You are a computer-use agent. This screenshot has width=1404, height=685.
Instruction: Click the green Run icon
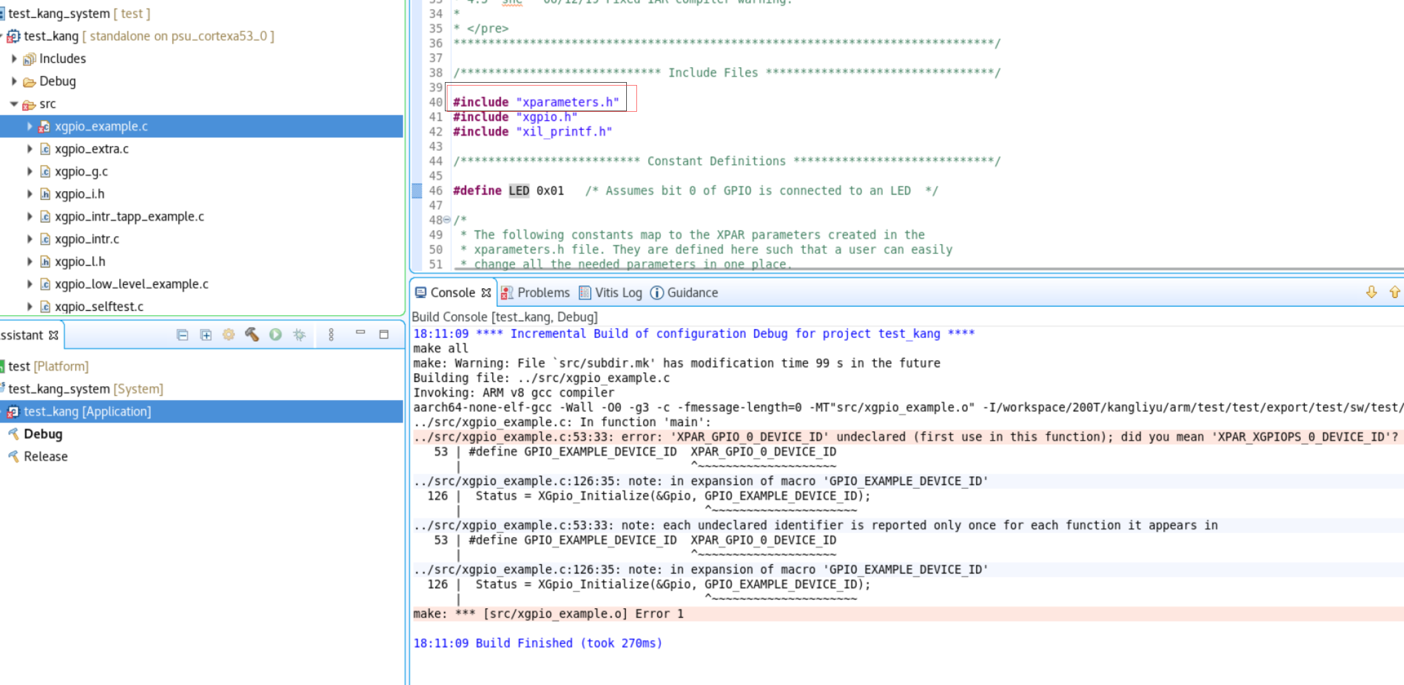tap(275, 335)
